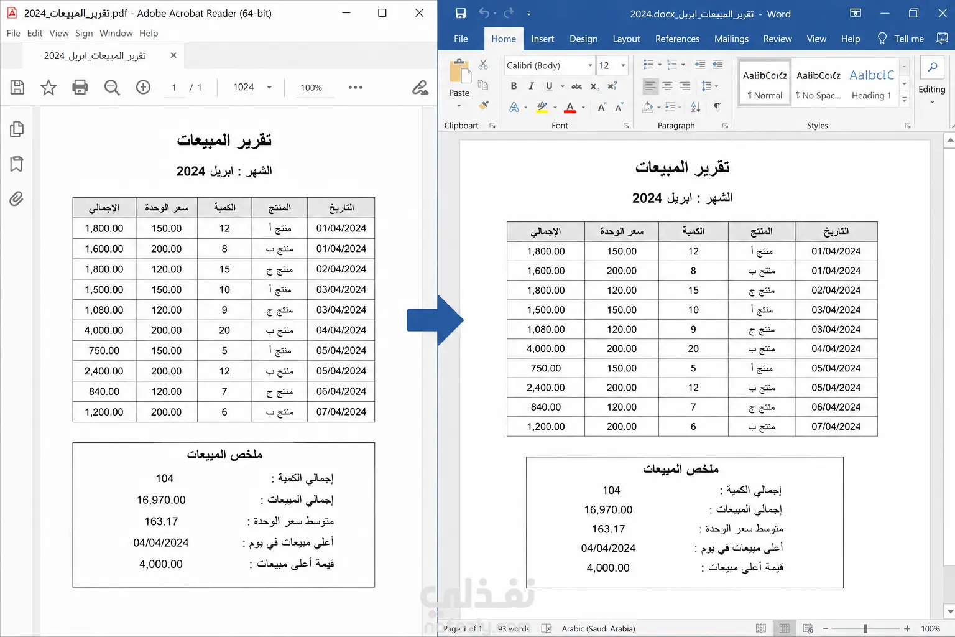955x637 pixels.
Task: Open the Insert tab in Word
Action: [x=543, y=39]
